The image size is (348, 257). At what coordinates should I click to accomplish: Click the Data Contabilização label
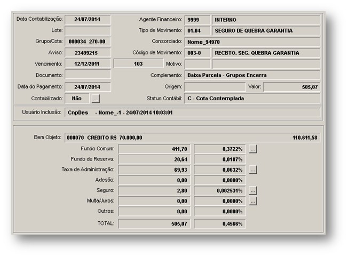[x=39, y=19]
